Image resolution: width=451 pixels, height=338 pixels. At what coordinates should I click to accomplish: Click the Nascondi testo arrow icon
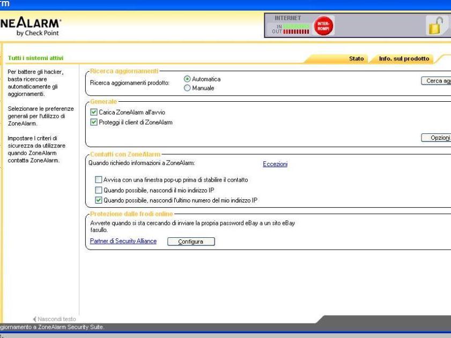34,319
